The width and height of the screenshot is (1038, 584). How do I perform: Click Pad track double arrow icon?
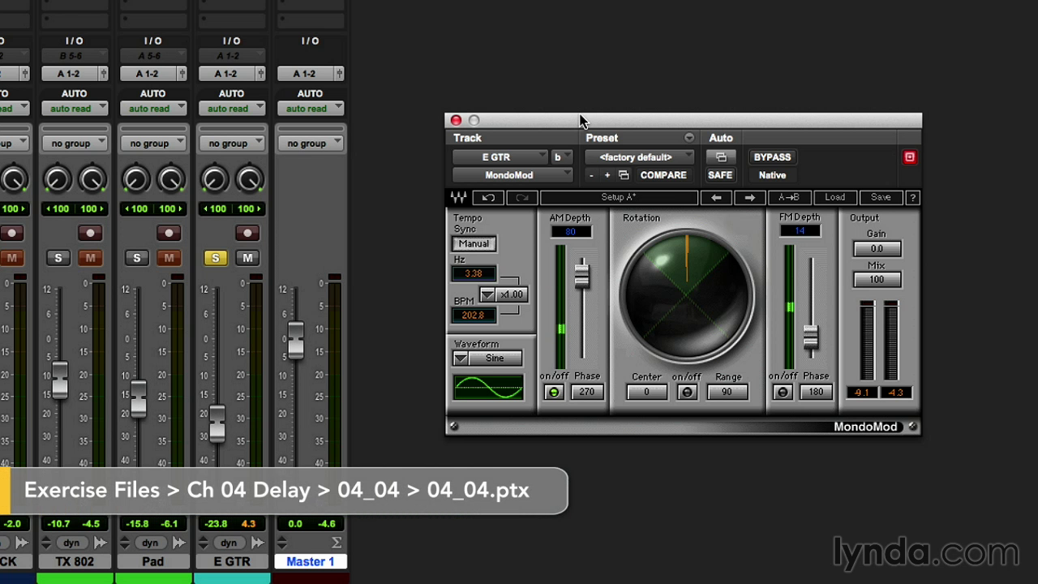pos(178,543)
